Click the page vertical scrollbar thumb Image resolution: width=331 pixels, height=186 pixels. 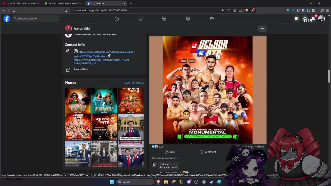[329, 76]
